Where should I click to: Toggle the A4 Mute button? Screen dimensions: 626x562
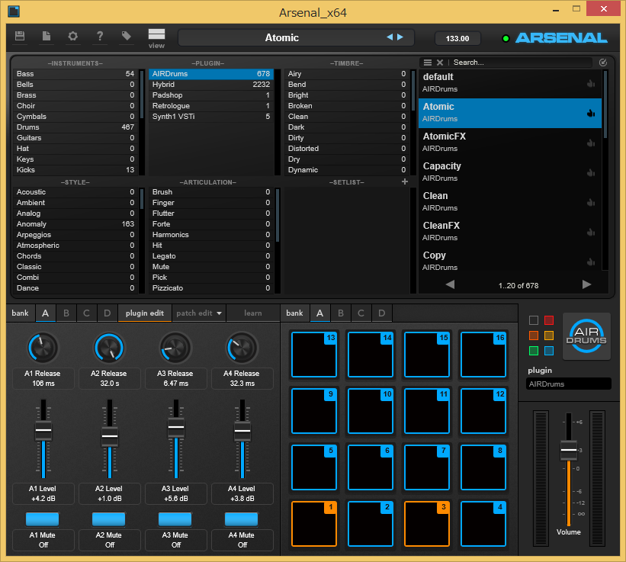pos(241,519)
